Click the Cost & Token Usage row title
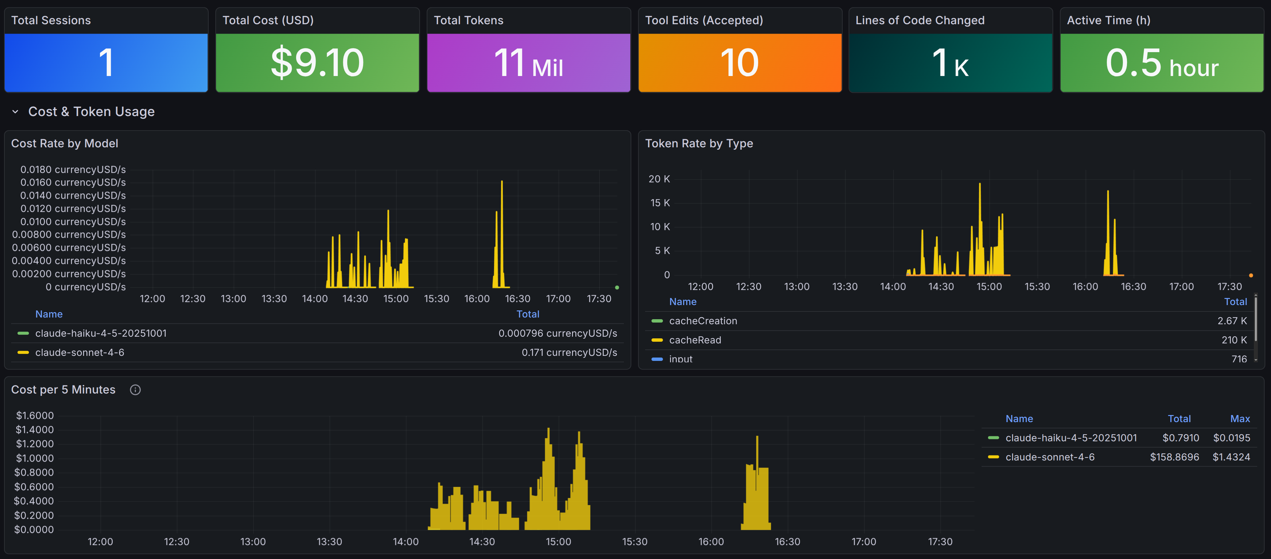The width and height of the screenshot is (1271, 559). pos(91,112)
